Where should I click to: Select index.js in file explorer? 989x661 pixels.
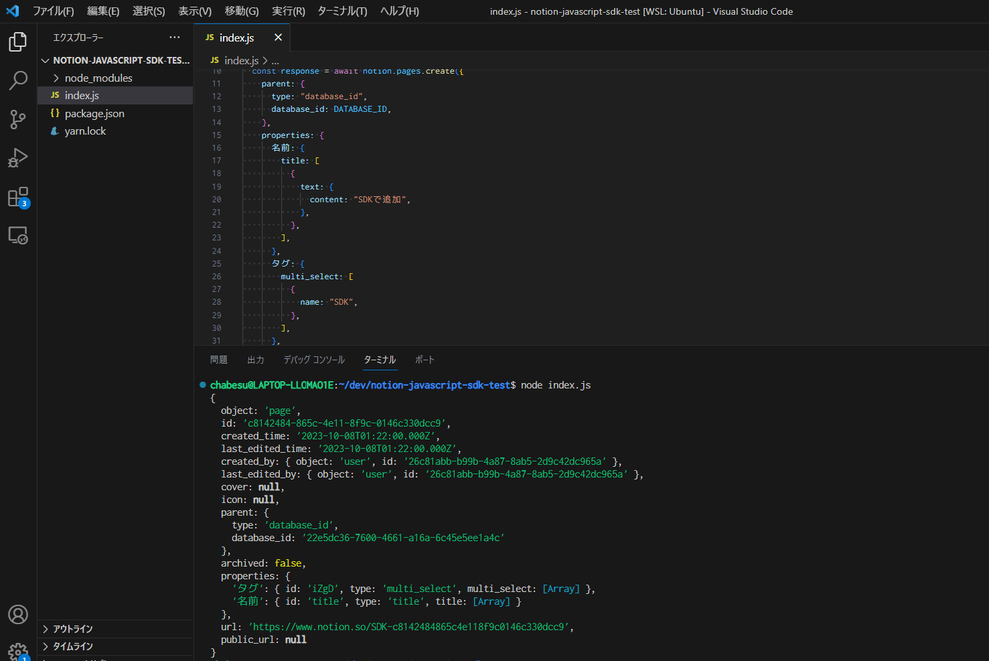(115, 96)
